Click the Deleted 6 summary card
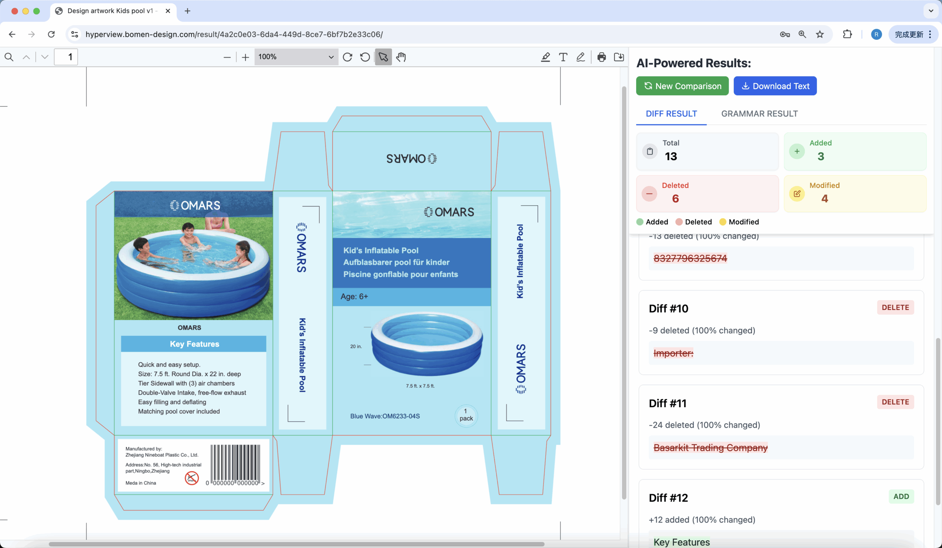 pos(707,194)
